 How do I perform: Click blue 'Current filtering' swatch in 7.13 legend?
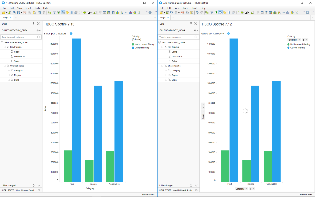[133, 48]
